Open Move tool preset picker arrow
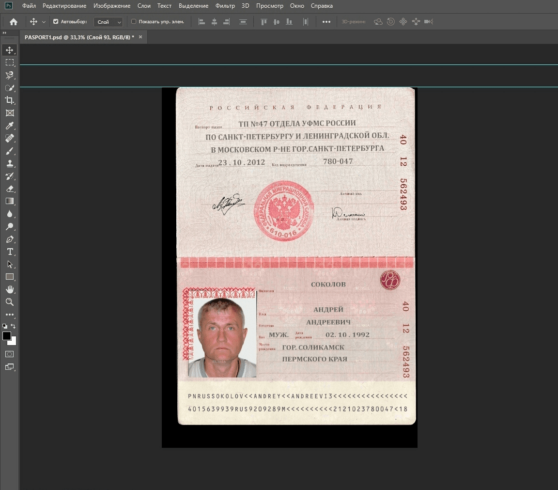Image resolution: width=558 pixels, height=490 pixels. point(44,22)
